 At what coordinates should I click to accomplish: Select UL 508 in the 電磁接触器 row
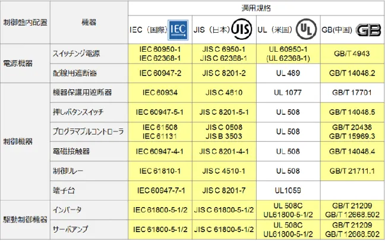pos(288,151)
